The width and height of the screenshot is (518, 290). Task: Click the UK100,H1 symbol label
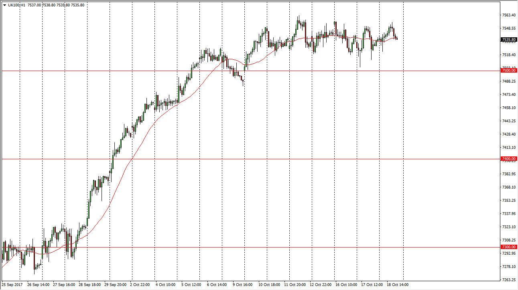coord(16,5)
